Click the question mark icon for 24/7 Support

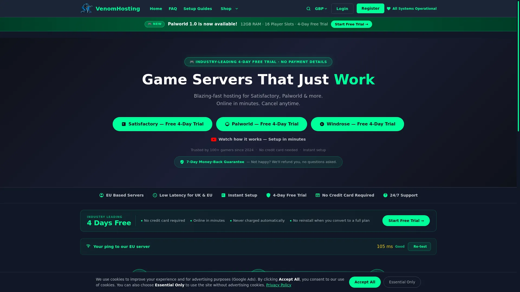pos(385,195)
